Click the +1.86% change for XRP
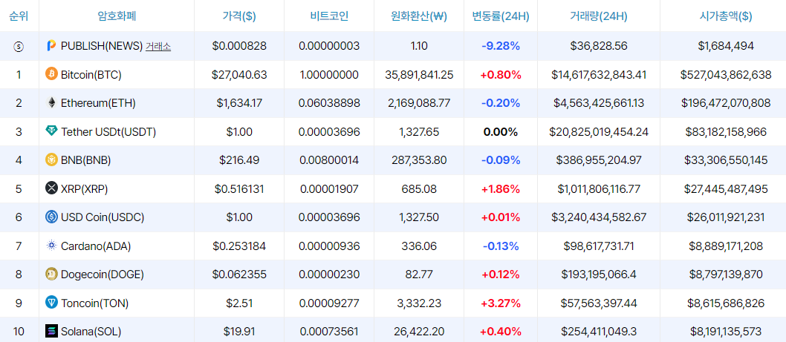This screenshot has height=342, width=786. (x=501, y=188)
